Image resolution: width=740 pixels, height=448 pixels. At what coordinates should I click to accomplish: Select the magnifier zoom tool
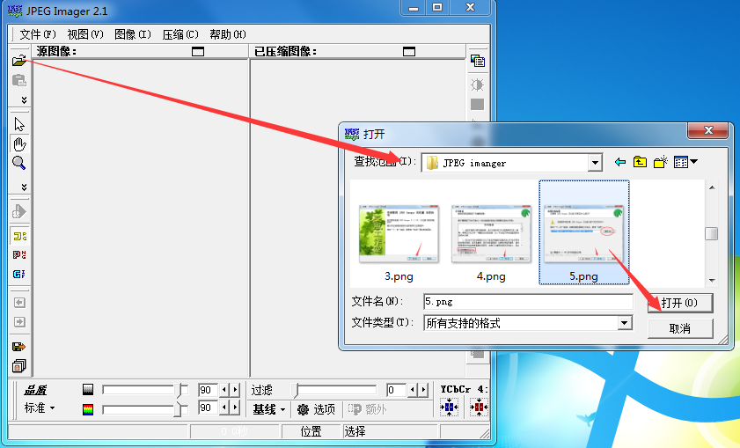(x=18, y=164)
